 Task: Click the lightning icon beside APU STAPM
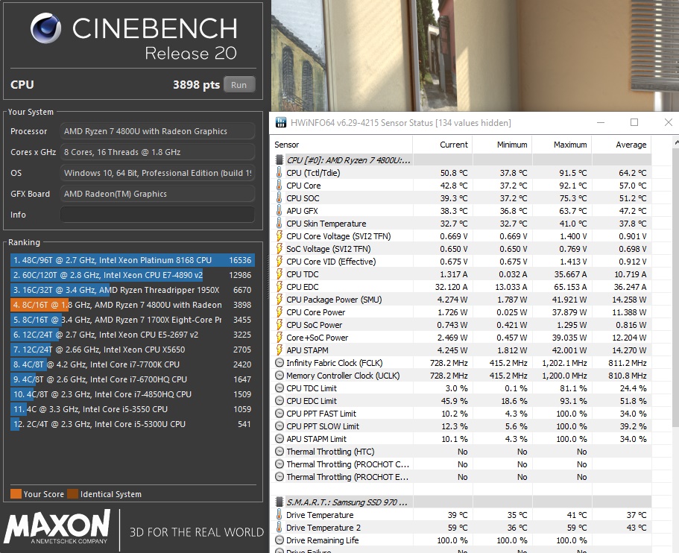coord(279,350)
